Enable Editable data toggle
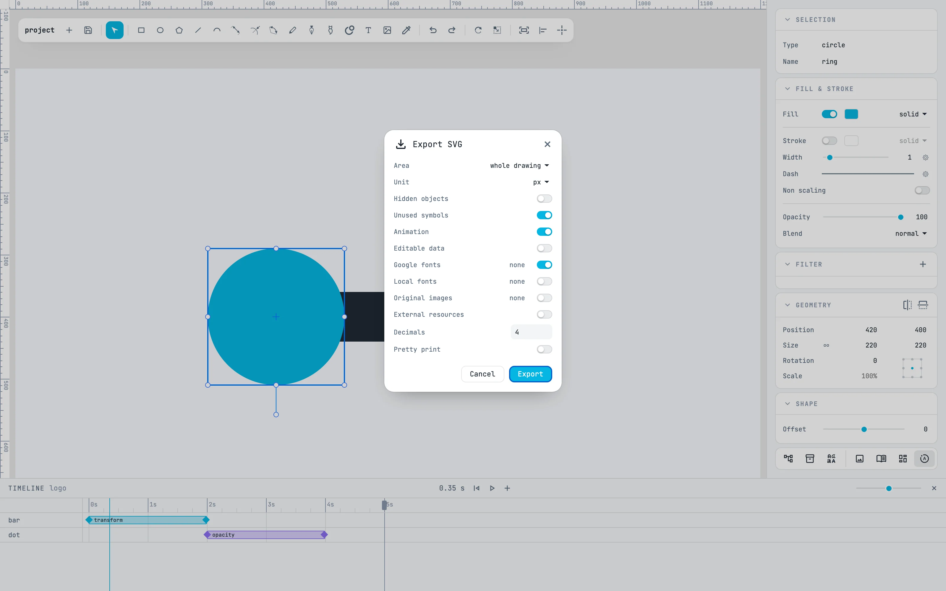This screenshot has height=591, width=946. [x=544, y=248]
